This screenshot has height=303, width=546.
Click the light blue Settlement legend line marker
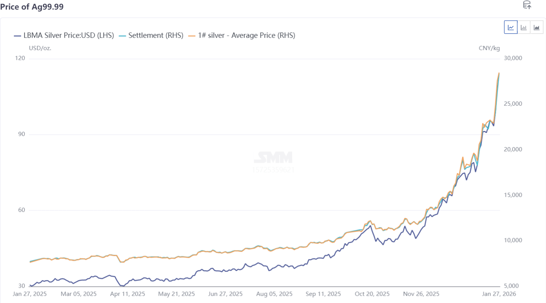pyautogui.click(x=122, y=36)
